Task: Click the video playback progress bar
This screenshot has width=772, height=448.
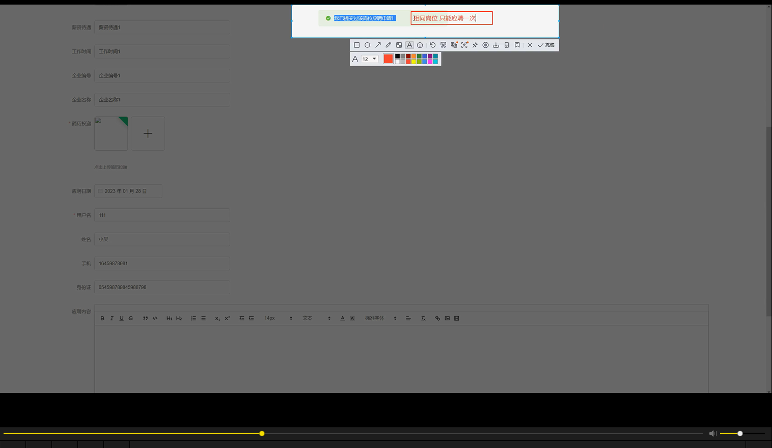Action: (353, 434)
